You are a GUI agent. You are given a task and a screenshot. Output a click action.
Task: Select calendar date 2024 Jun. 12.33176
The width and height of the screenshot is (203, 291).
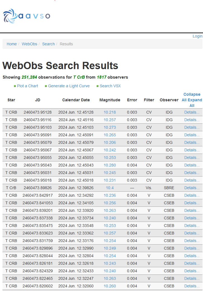[76, 241]
